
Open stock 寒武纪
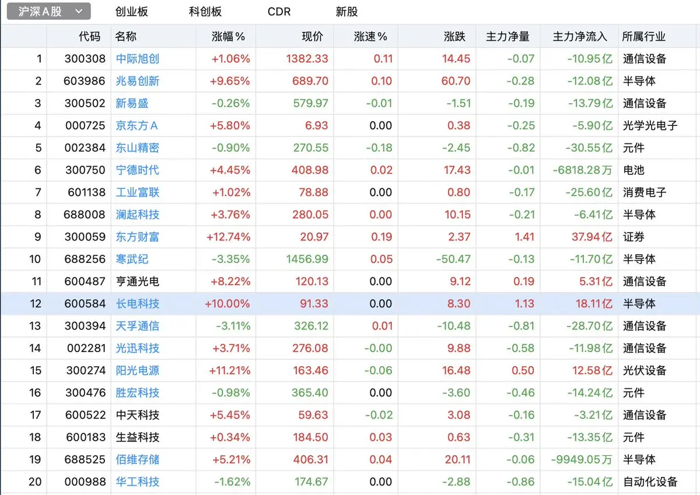(132, 259)
